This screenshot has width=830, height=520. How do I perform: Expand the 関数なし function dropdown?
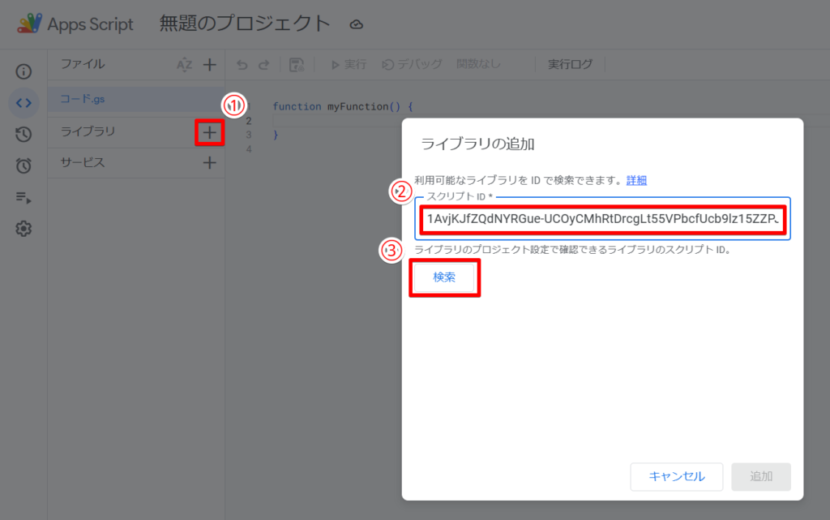[478, 65]
